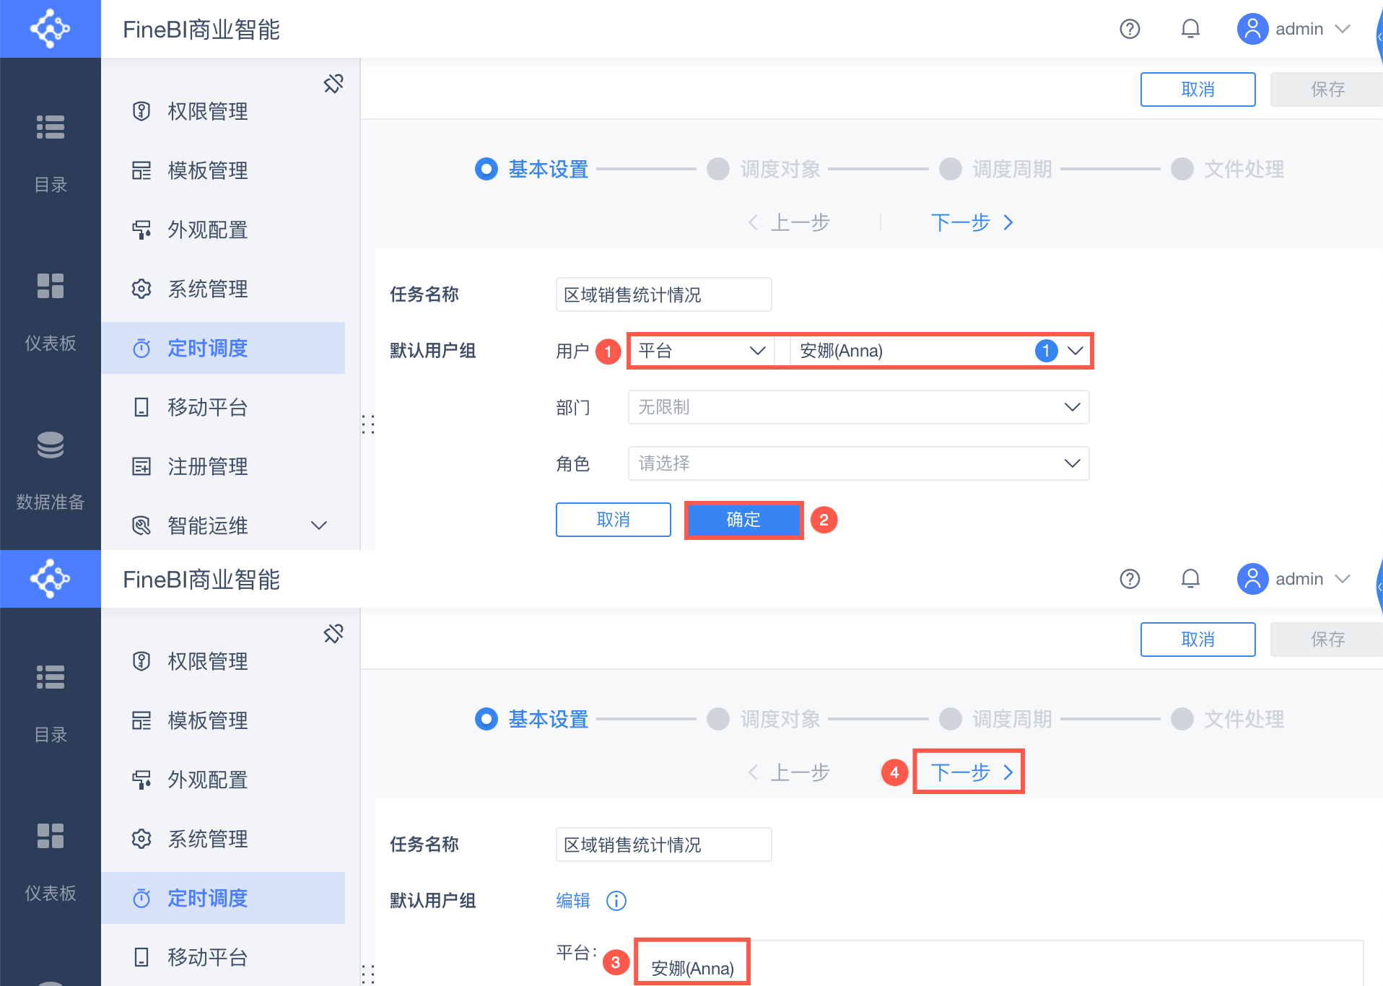Screen dimensions: 1383x986
Task: Focus the 任务名称 field in the lower screenshot
Action: click(x=664, y=845)
